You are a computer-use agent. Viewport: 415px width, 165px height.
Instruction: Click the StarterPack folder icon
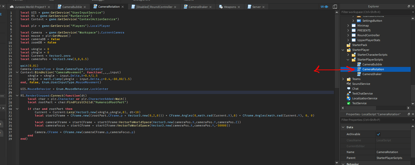349,45
